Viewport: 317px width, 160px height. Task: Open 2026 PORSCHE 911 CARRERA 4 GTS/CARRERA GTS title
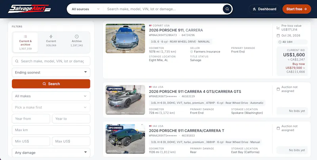pos(195,92)
